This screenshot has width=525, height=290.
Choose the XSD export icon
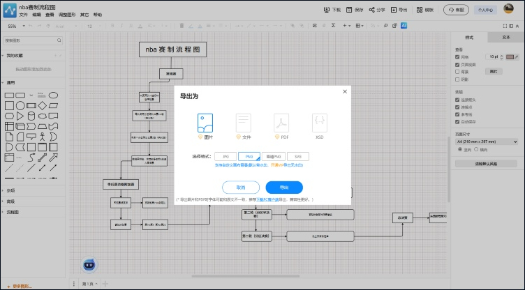tap(320, 123)
